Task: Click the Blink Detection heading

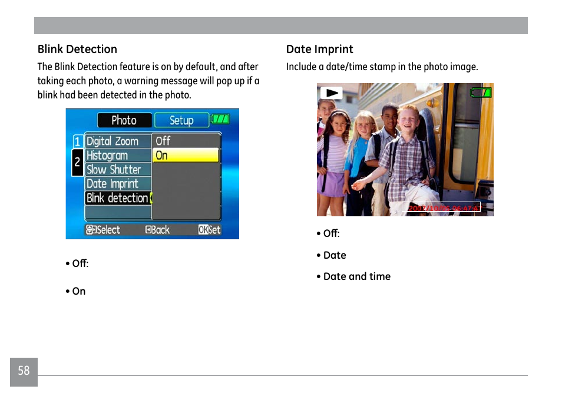Action: (x=77, y=49)
